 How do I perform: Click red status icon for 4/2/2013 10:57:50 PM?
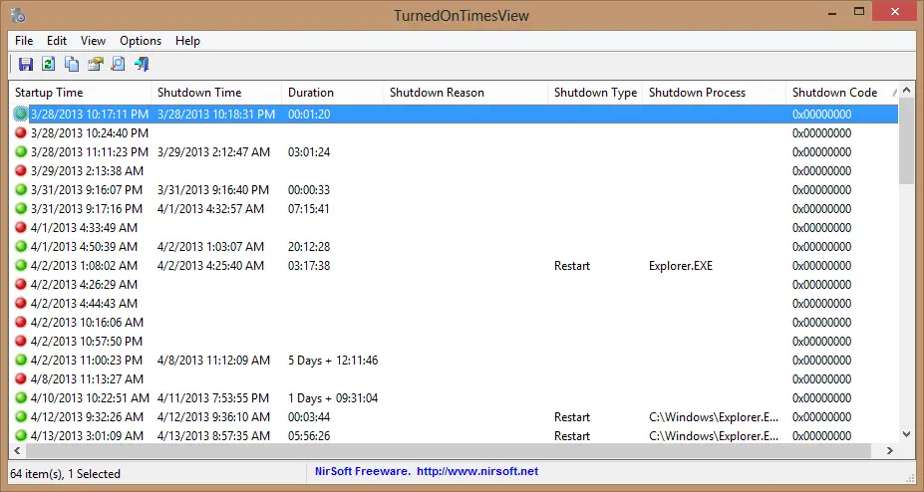[x=21, y=341]
